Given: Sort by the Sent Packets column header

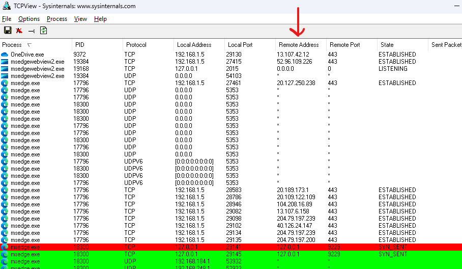Looking at the screenshot, I should [446, 45].
